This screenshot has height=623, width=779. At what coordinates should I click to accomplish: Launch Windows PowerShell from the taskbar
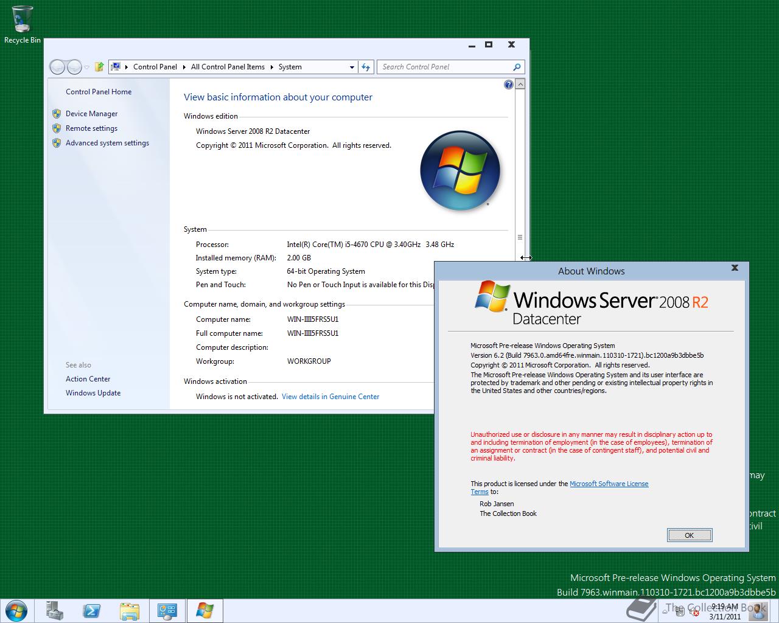coord(92,611)
